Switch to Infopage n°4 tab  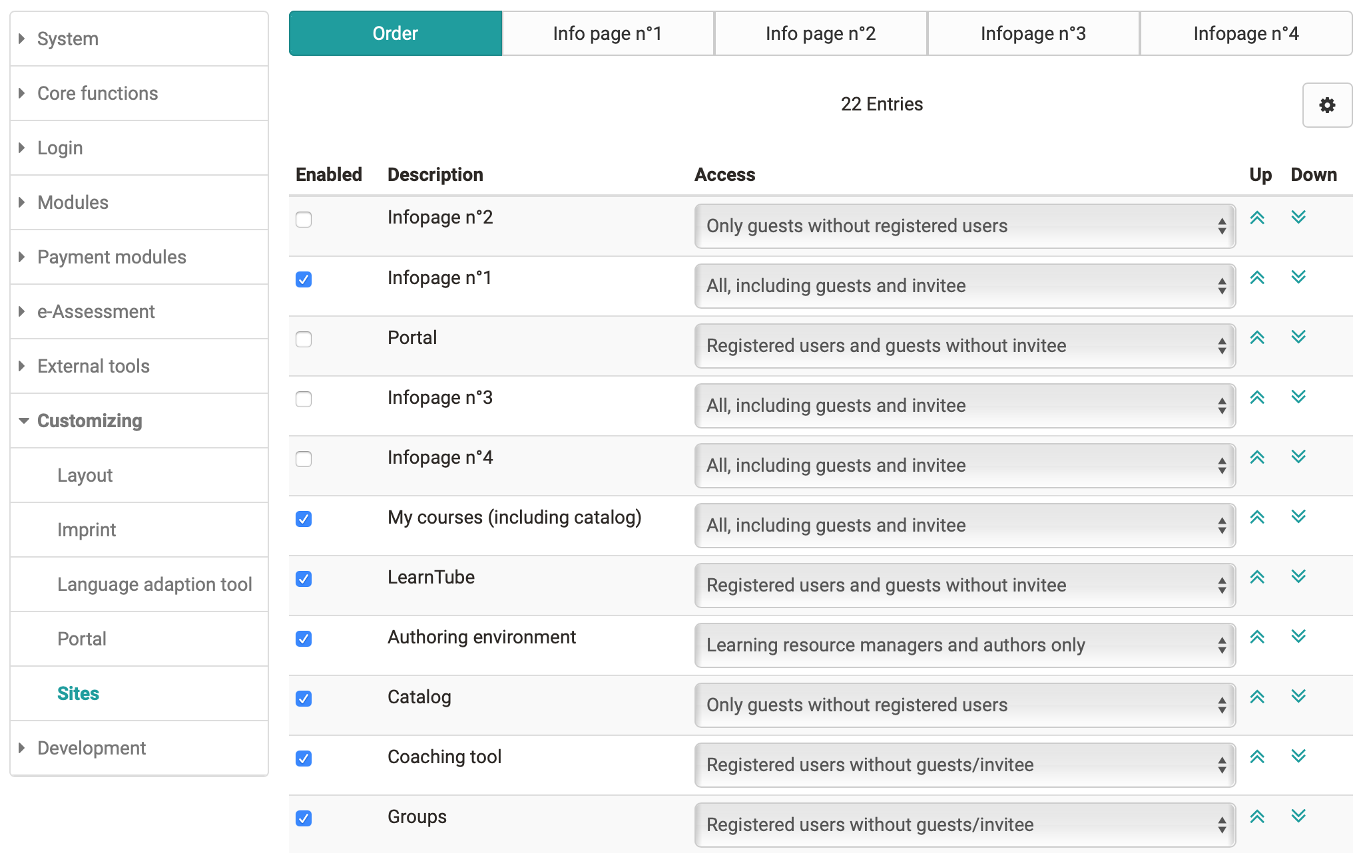1245,33
